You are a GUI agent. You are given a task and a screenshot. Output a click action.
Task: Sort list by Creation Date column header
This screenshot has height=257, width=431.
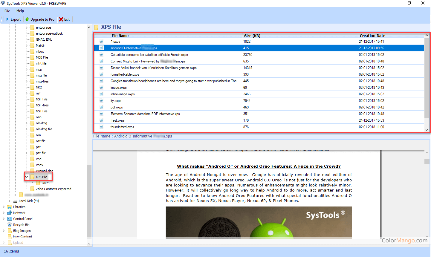pos(372,36)
